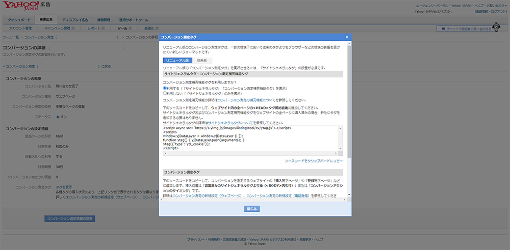
Task: Click コンバージョン測定 に戻る back link
Action: (57, 66)
